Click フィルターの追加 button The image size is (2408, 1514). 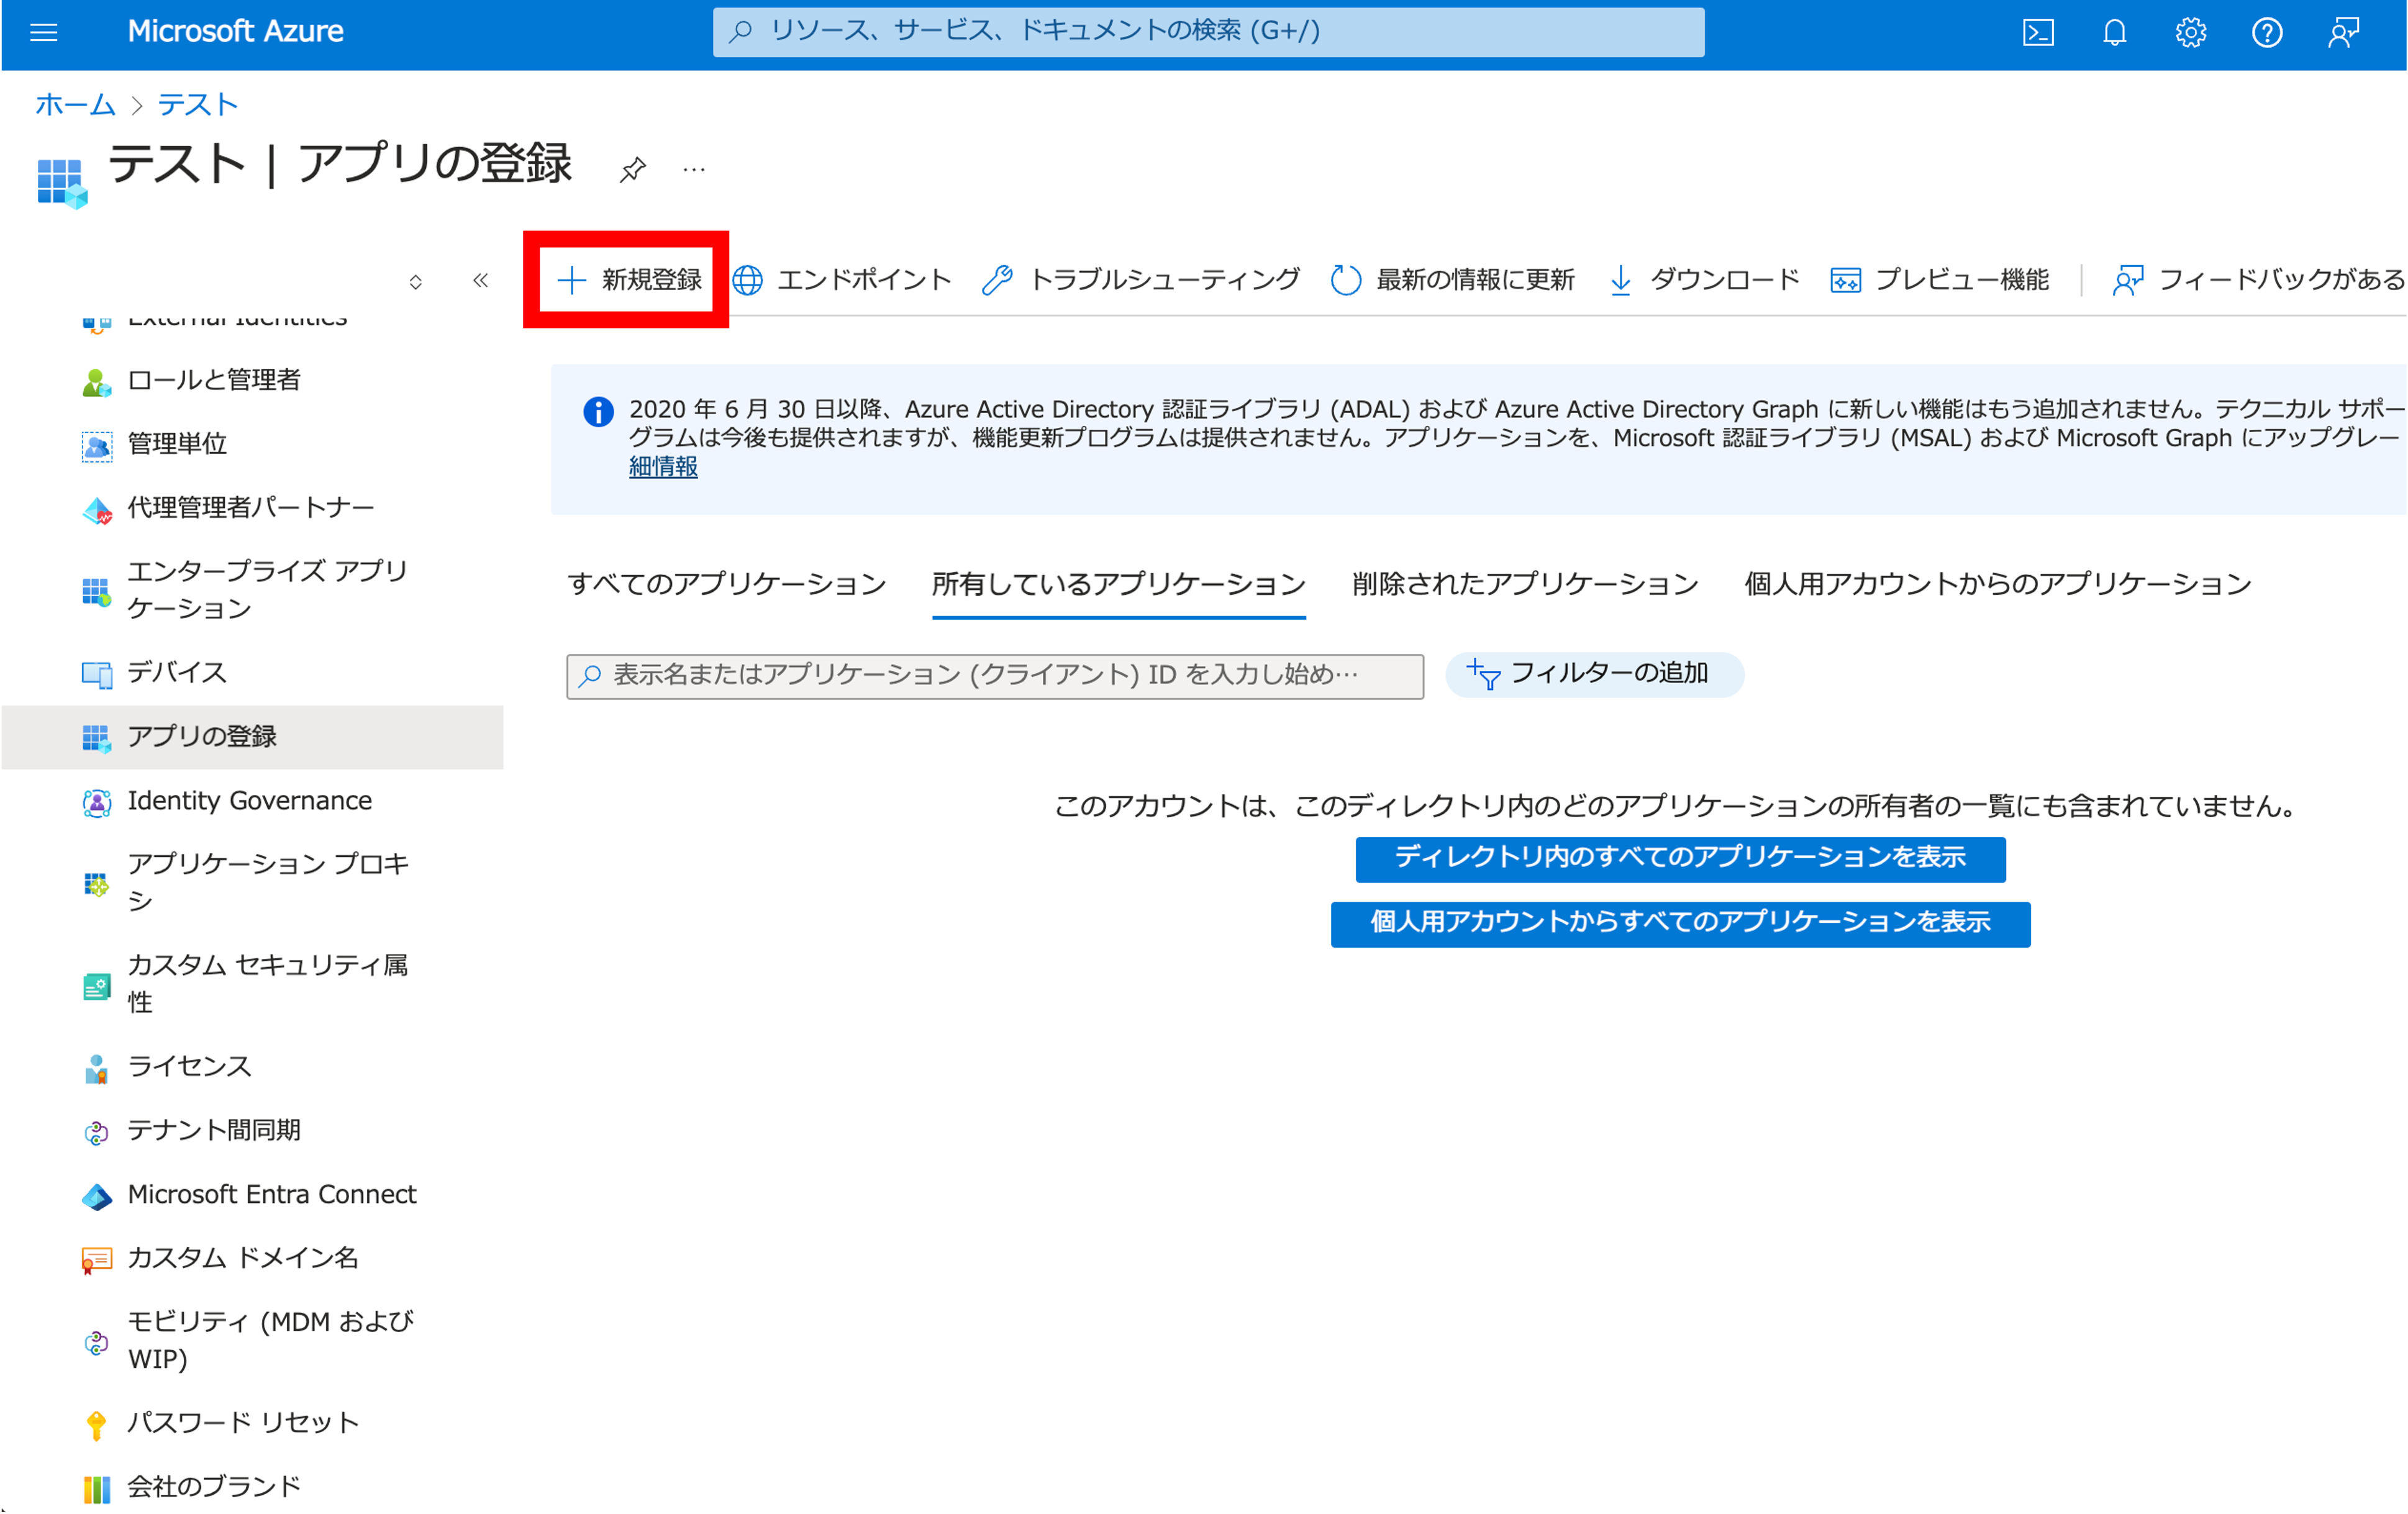click(x=1594, y=674)
